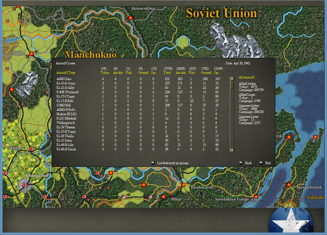The image size is (327, 235).
Task: Select the A6M2-N Rufe row
Action: pos(138,110)
